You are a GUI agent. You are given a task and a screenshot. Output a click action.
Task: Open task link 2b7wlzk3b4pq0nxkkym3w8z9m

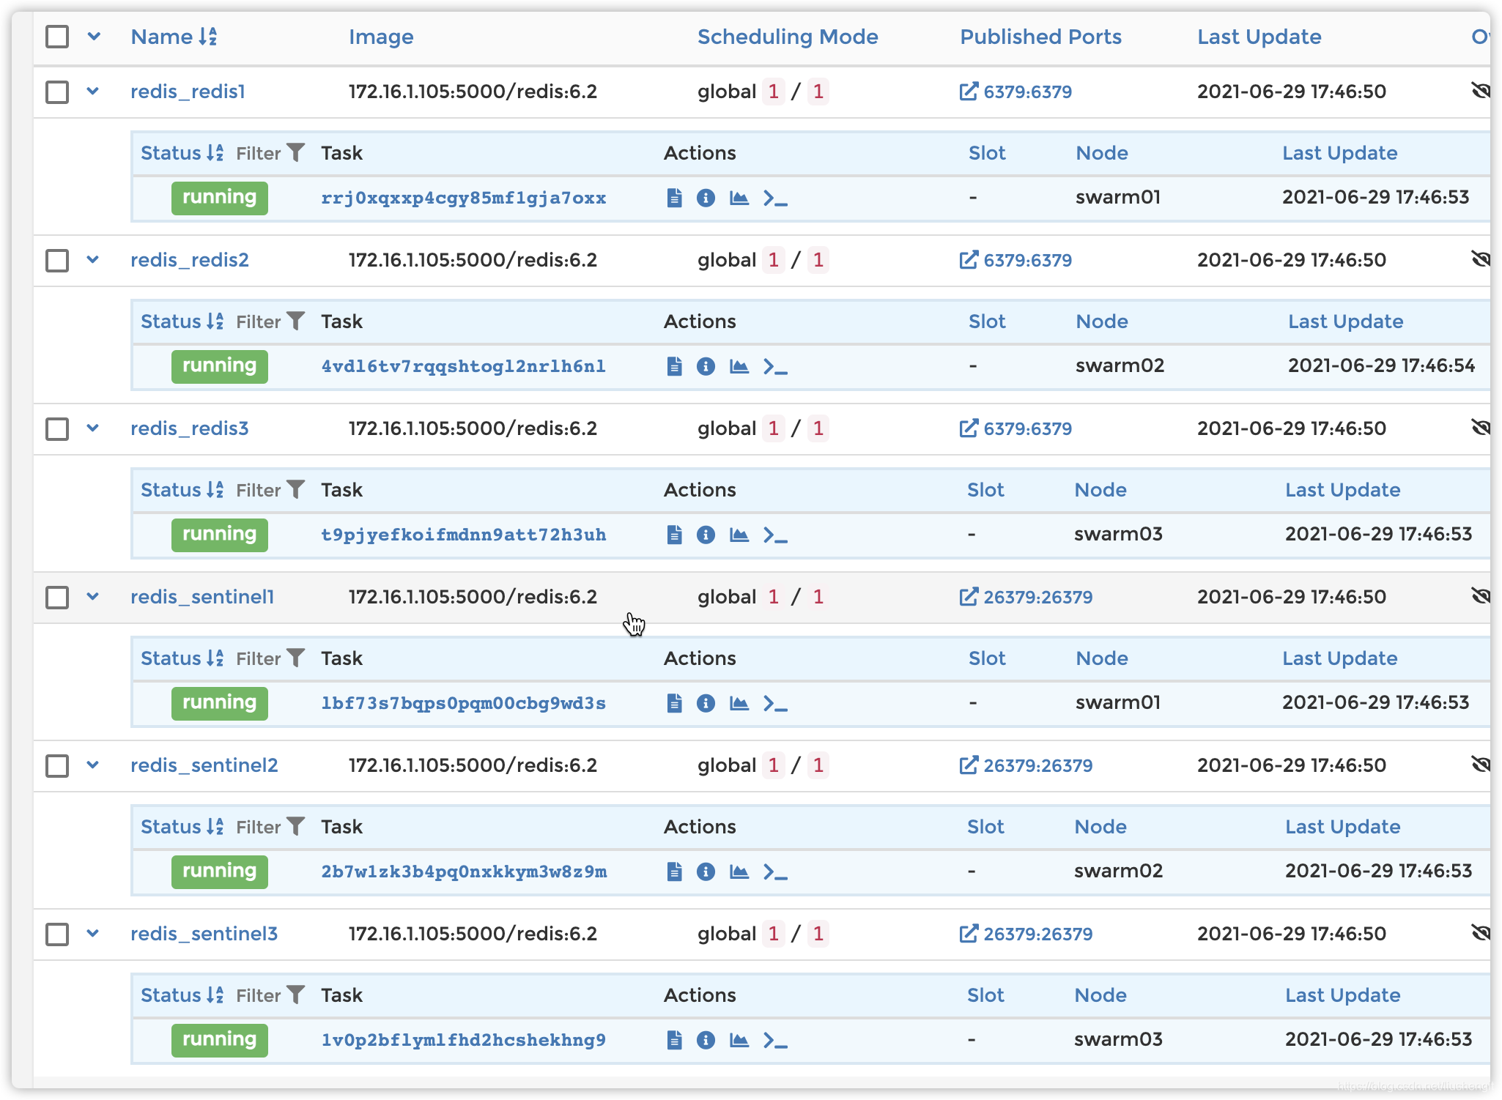tap(464, 872)
